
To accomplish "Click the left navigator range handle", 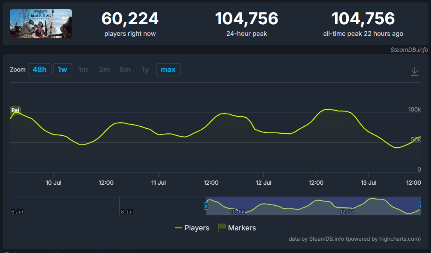I will click(x=206, y=206).
